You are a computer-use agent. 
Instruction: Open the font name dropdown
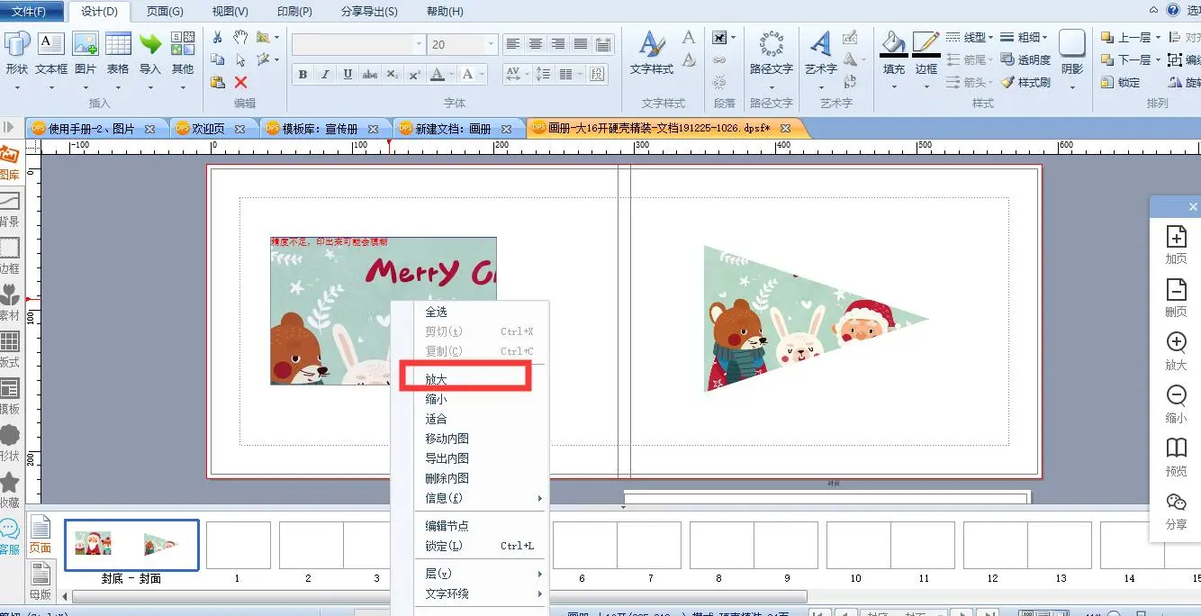[419, 44]
